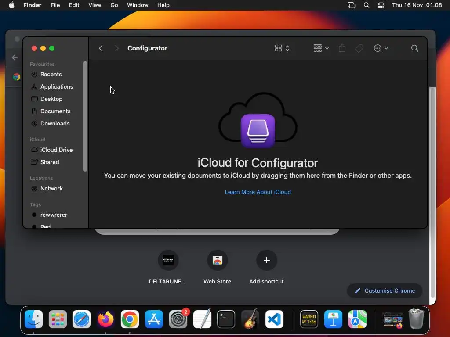This screenshot has height=337, width=450.
Task: Click the minimized window thumbnail in Dock
Action: (392, 320)
